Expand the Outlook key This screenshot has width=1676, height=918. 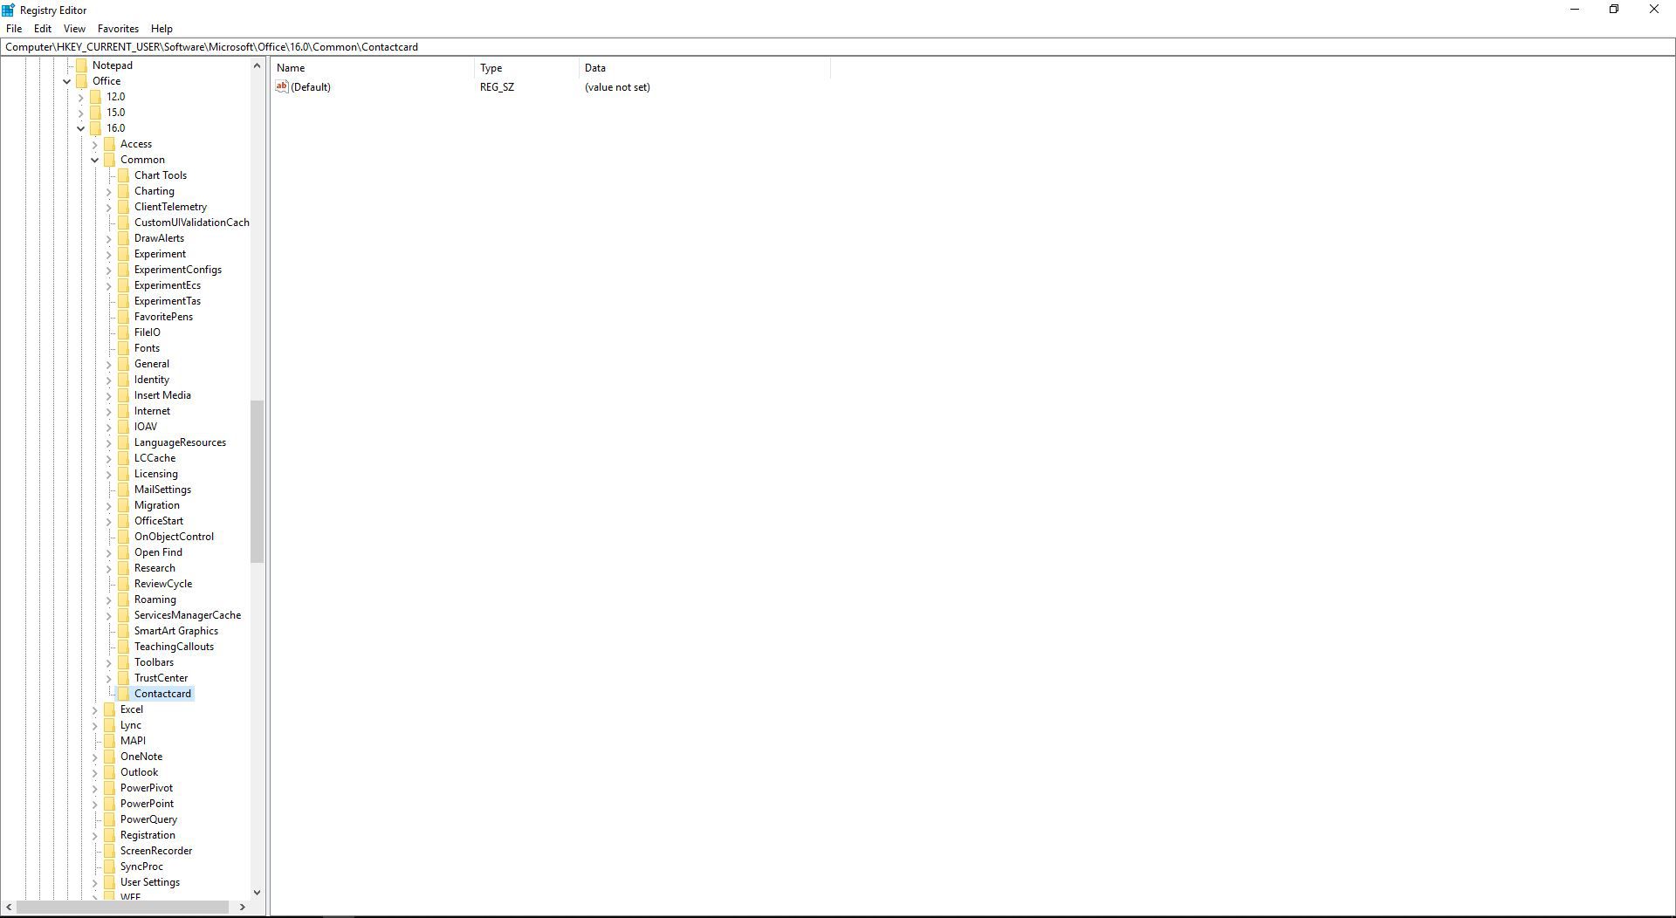tap(94, 772)
